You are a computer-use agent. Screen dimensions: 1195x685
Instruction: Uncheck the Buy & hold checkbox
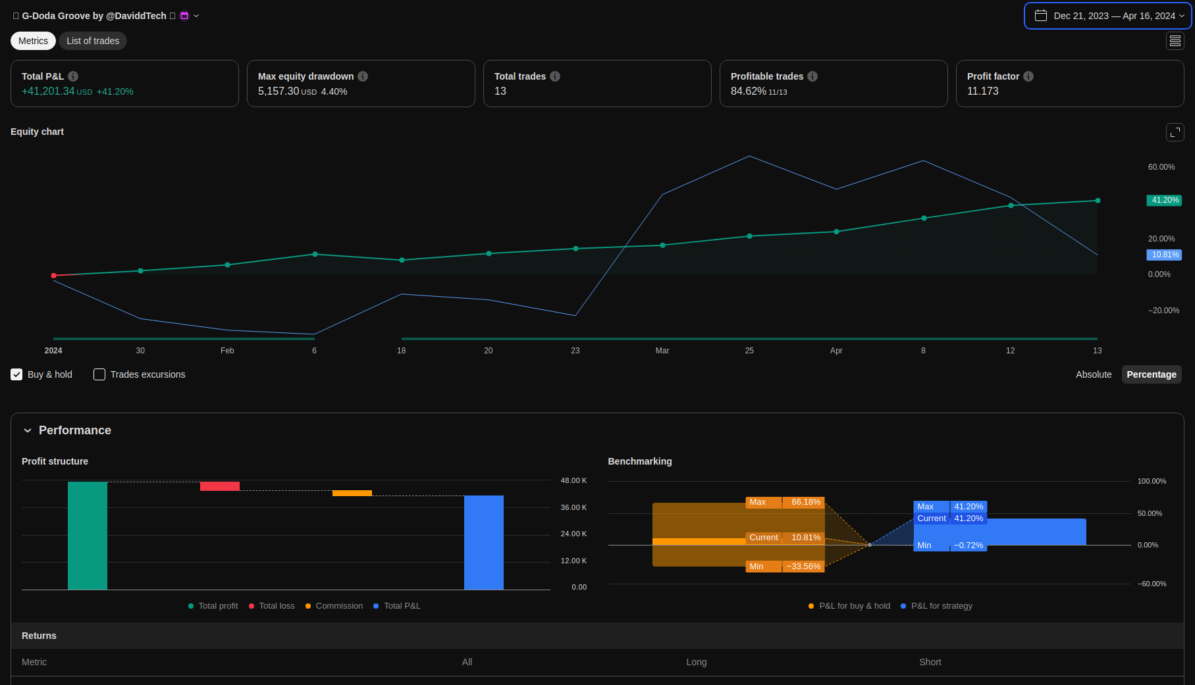(x=16, y=374)
